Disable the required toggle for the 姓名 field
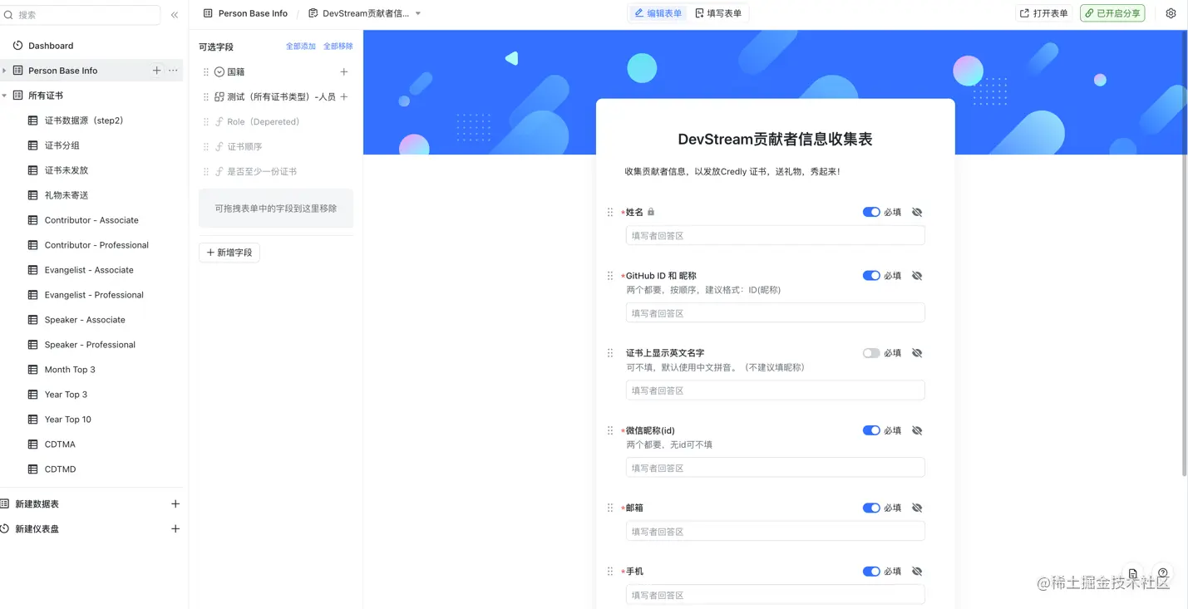The width and height of the screenshot is (1188, 609). tap(870, 212)
